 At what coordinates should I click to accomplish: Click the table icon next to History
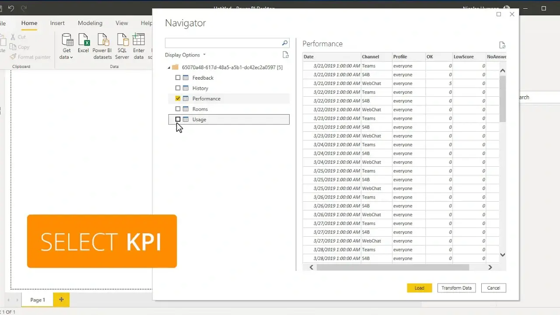coord(185,88)
